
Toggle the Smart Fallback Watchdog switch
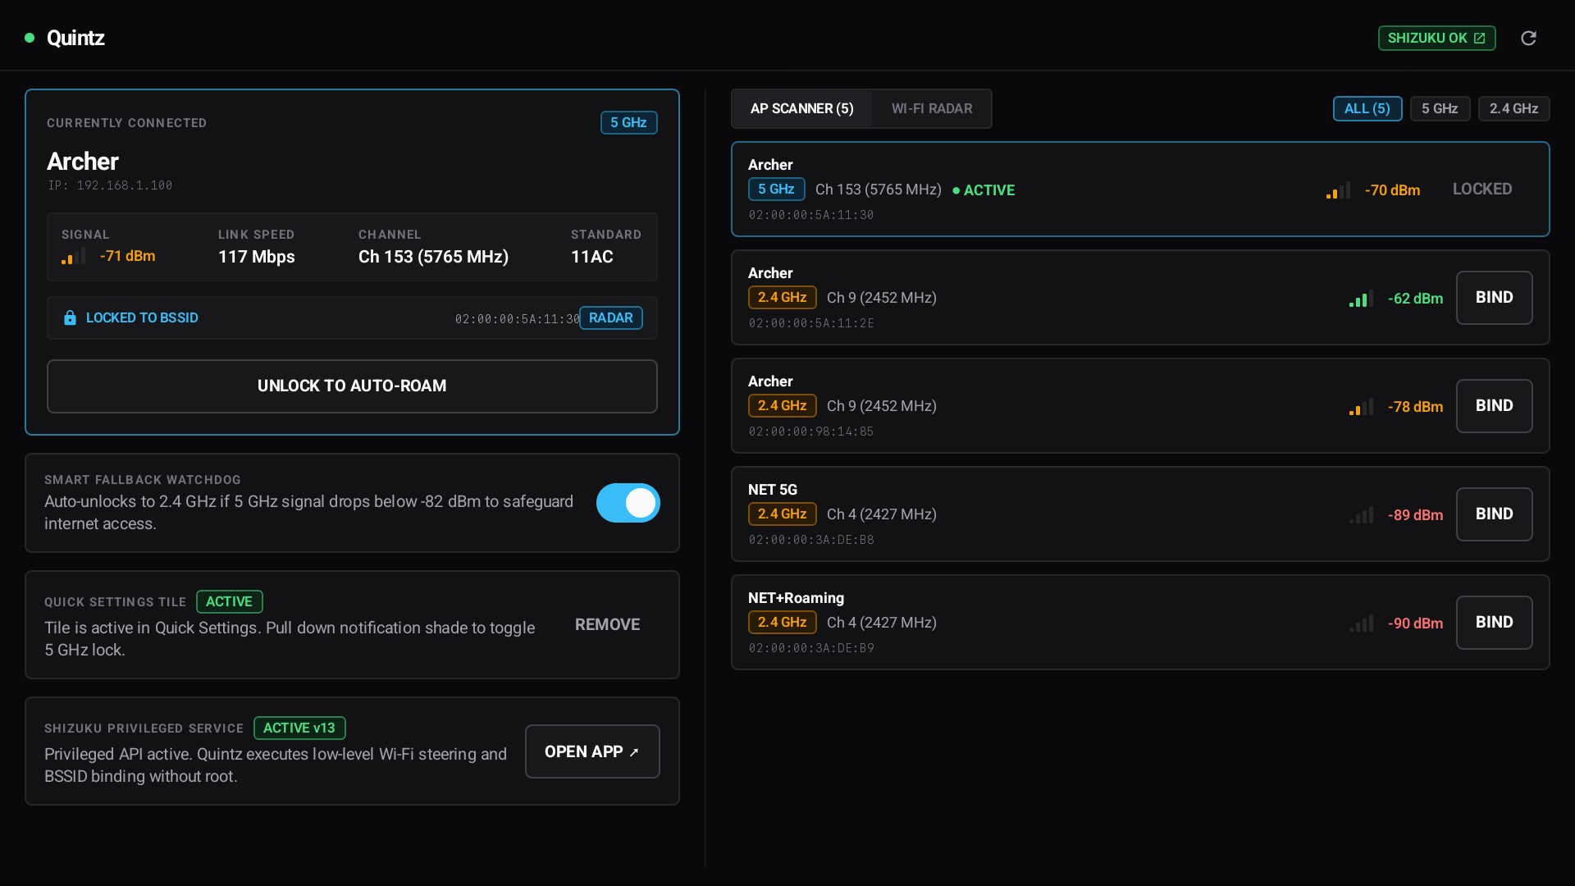click(x=628, y=503)
